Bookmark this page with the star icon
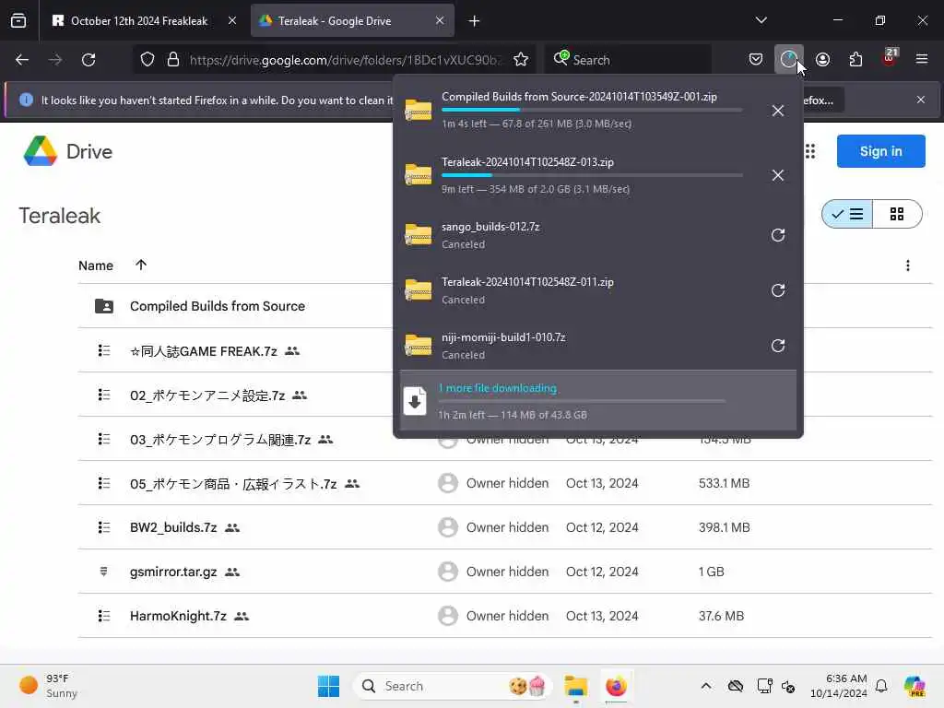The height and width of the screenshot is (708, 944). tap(521, 59)
